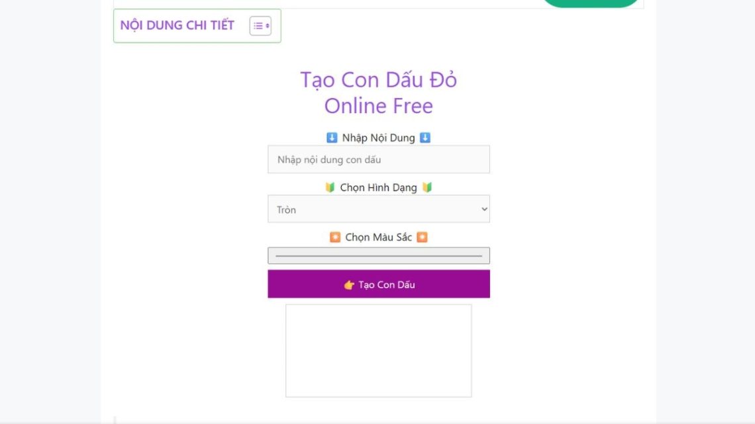Expand the NỘI DUNG CHI TIẾT contents box
The width and height of the screenshot is (755, 424).
pyautogui.click(x=197, y=26)
